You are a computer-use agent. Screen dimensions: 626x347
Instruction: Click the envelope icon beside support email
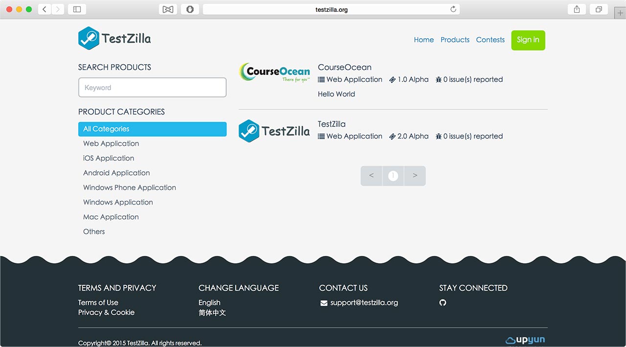pos(324,303)
